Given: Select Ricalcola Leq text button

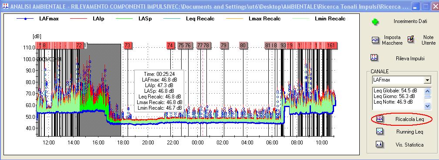Looking at the screenshot, I should click(409, 119).
